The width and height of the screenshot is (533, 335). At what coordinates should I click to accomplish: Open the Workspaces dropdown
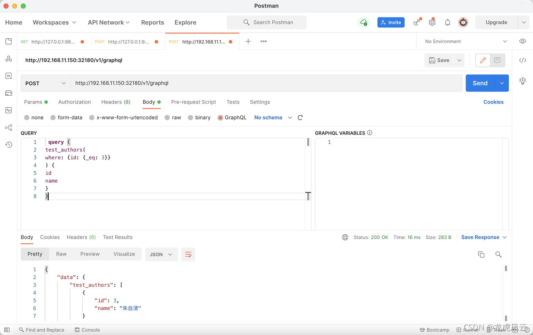[55, 22]
